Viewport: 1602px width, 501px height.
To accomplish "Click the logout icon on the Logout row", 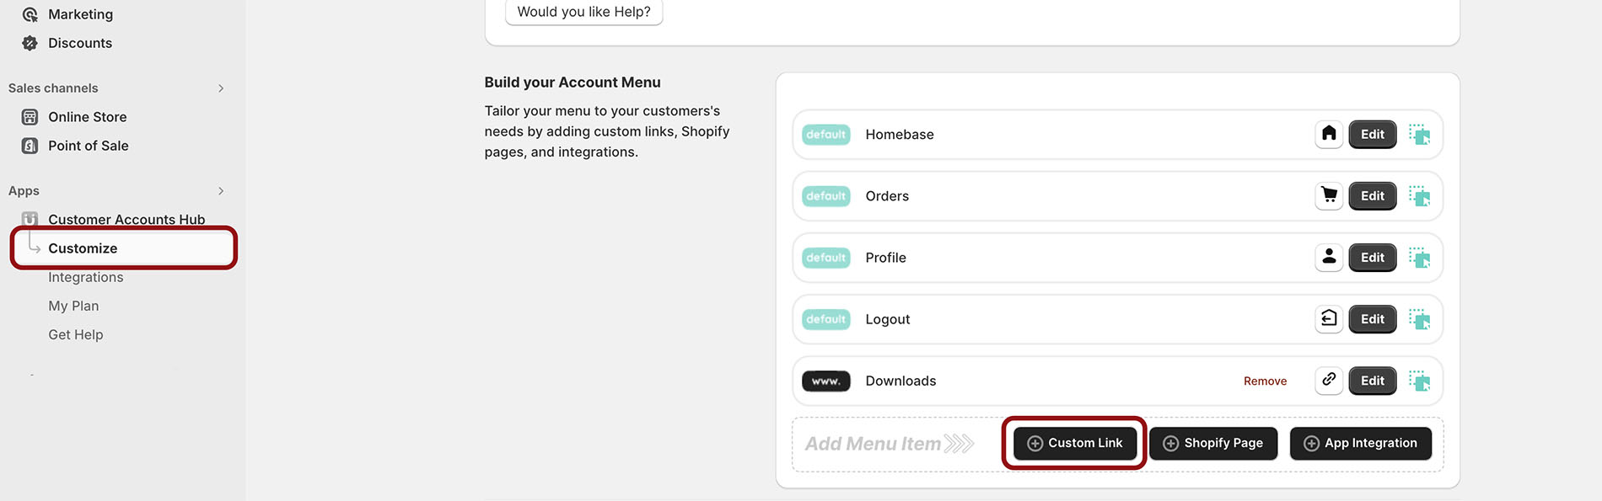I will 1329,319.
